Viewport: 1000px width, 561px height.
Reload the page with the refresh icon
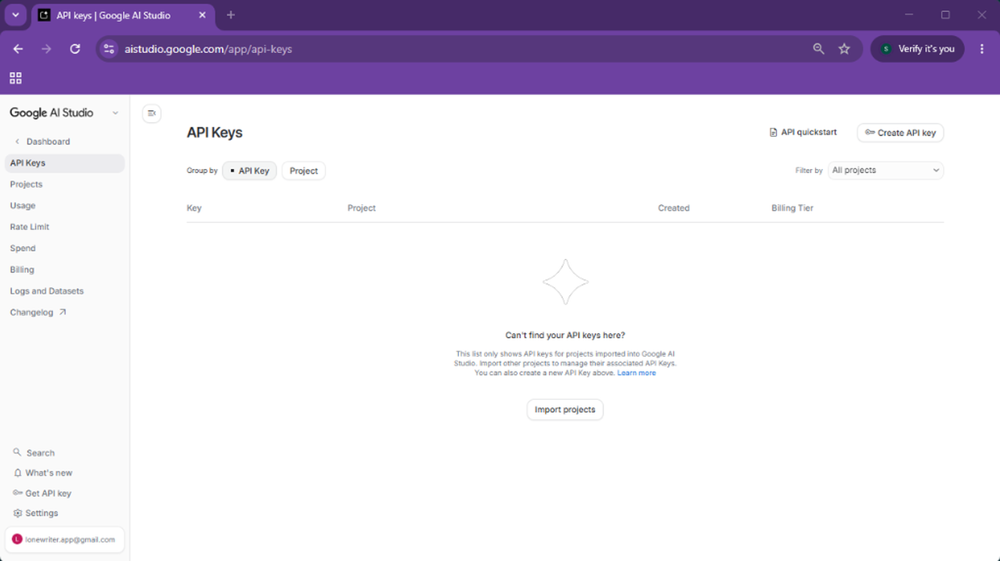tap(75, 49)
